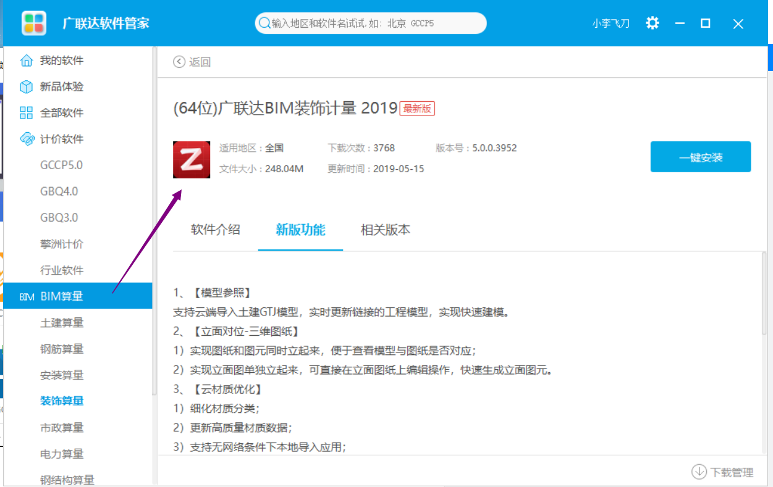The height and width of the screenshot is (487, 773).
Task: Select 装饰算量 in sidebar
Action: tap(62, 401)
